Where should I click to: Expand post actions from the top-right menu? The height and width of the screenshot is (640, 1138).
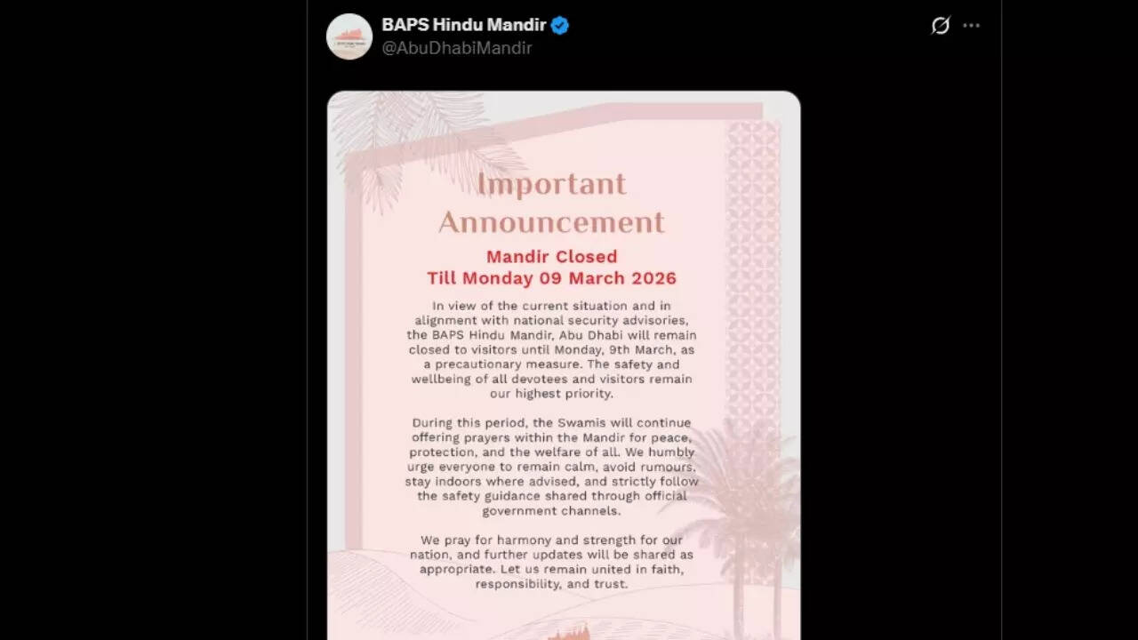pos(971,26)
